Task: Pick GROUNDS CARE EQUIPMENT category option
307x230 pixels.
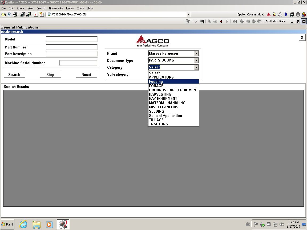Action: coord(173,90)
